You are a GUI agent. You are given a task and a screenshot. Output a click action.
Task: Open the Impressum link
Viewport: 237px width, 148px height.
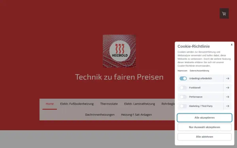(x=182, y=71)
